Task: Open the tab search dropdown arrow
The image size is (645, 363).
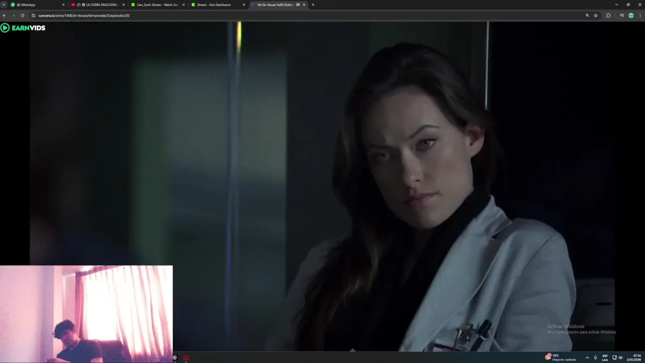Action: click(4, 5)
